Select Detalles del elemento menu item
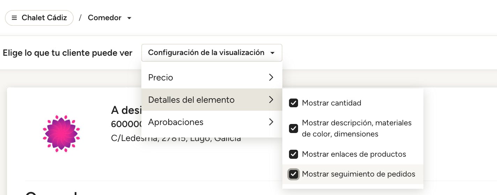 pos(191,100)
